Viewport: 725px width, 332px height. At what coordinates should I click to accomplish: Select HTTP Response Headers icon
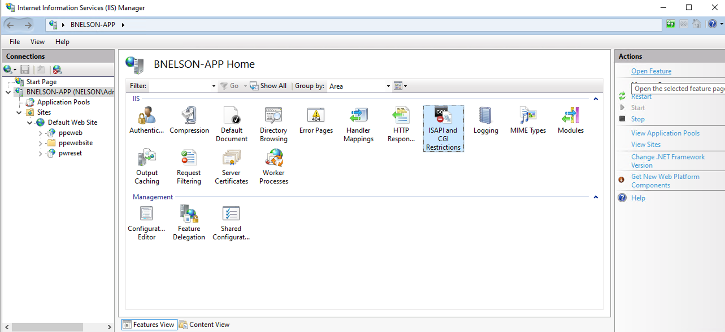click(x=401, y=124)
